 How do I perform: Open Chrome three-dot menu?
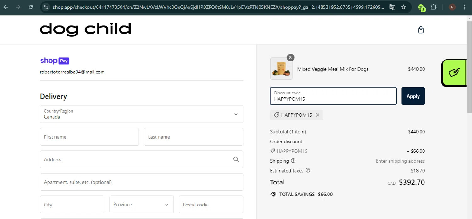pyautogui.click(x=465, y=7)
